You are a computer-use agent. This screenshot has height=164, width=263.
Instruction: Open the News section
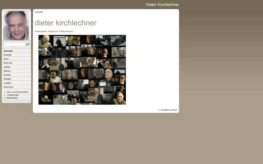tap(17, 59)
